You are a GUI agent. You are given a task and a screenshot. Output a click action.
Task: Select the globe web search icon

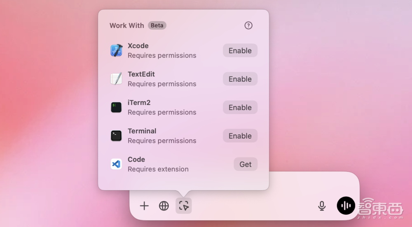(x=164, y=206)
